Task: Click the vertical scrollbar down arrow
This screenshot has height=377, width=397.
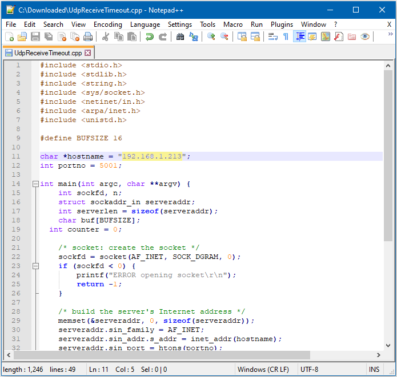Action: 388,346
